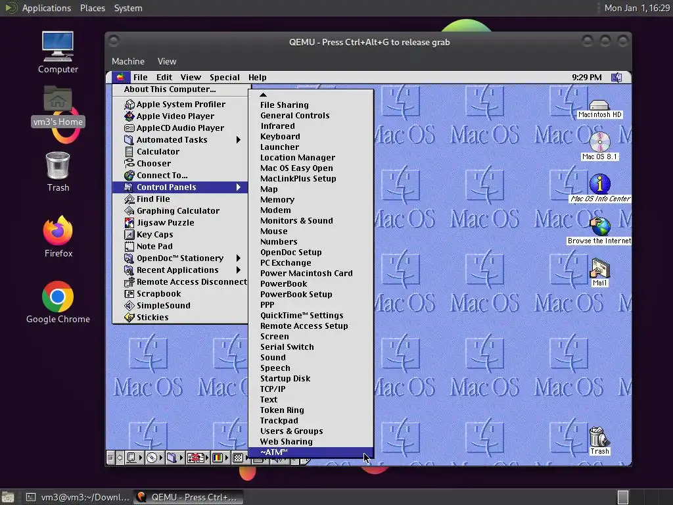Viewport: 673px width, 505px height.
Task: Open Jigsaw Puzzle
Action: (180, 222)
